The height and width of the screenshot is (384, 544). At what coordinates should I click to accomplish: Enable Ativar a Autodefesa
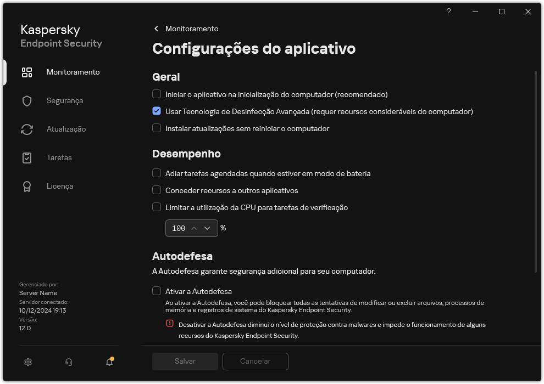click(x=156, y=291)
